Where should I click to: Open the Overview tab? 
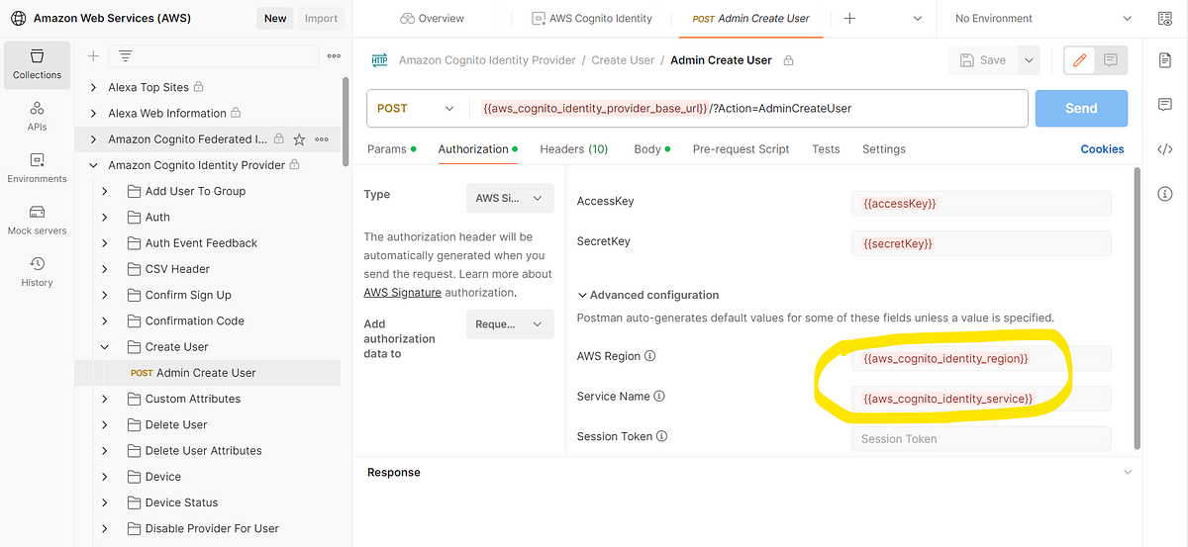433,18
